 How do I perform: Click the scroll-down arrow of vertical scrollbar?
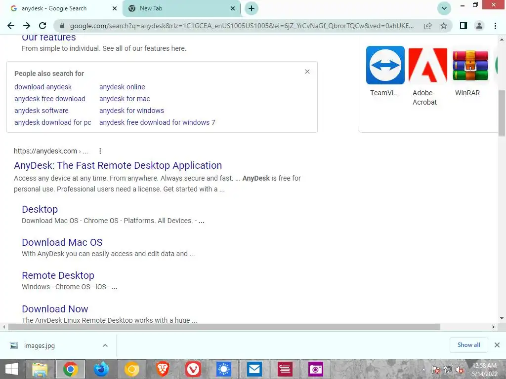(502, 318)
